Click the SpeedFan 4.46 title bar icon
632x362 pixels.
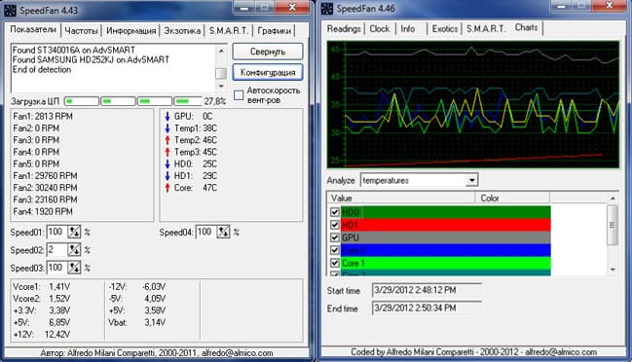click(x=327, y=9)
